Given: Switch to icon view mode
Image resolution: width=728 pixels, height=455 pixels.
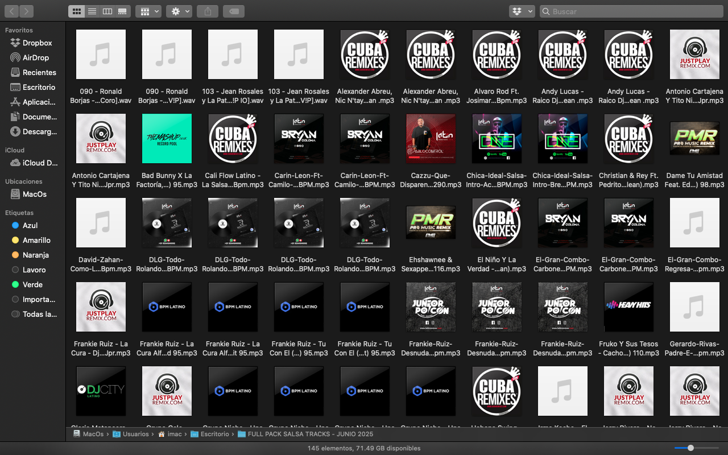Looking at the screenshot, I should pos(77,11).
